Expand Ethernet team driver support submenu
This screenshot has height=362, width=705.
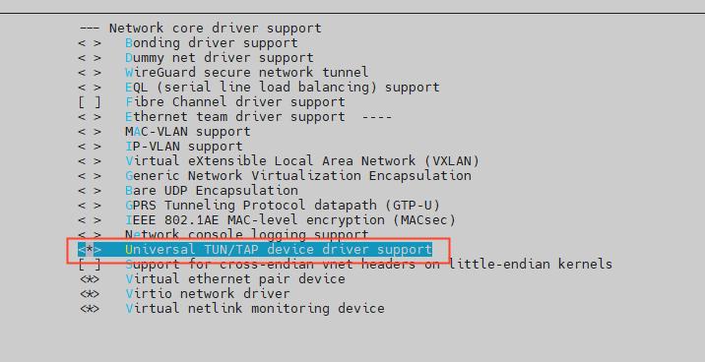pyautogui.click(x=234, y=117)
